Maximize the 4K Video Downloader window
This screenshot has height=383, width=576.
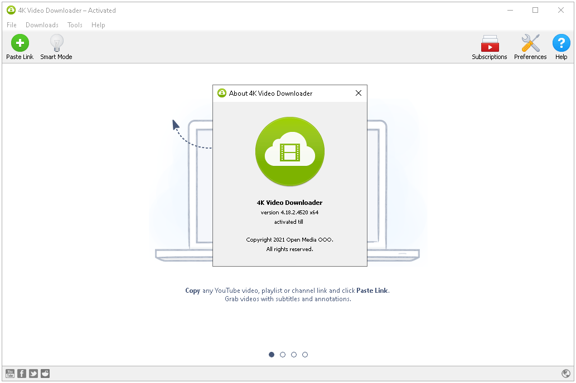tap(535, 10)
